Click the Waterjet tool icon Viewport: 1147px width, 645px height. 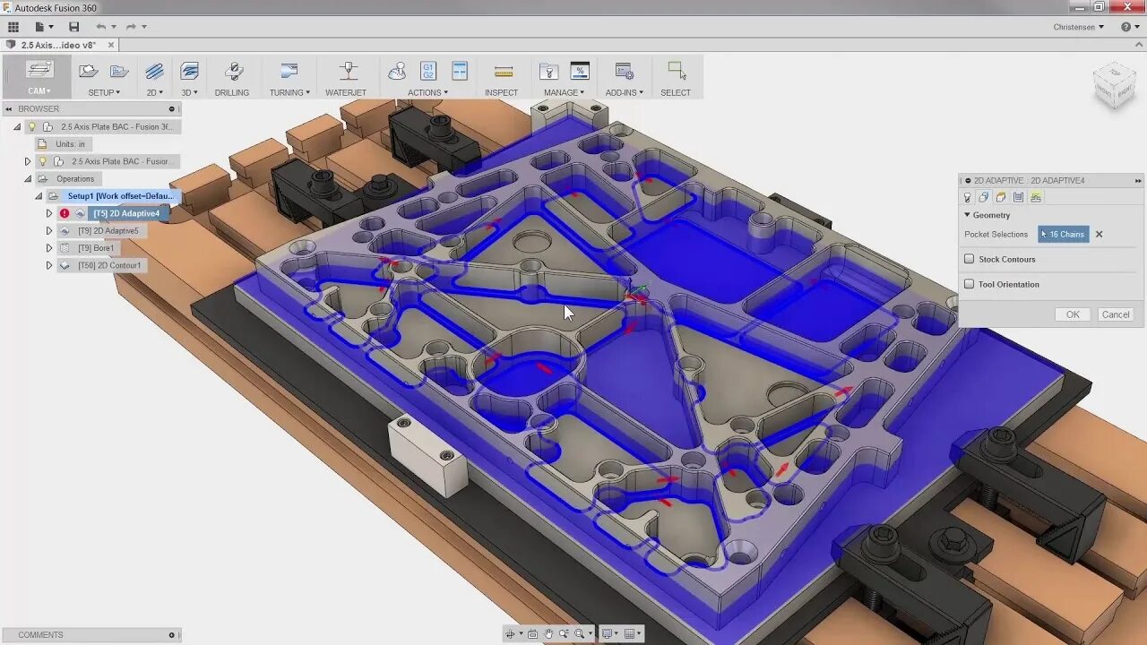pyautogui.click(x=349, y=72)
